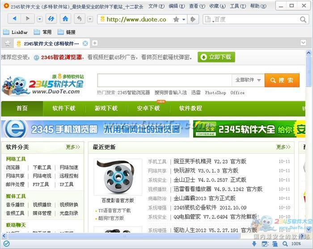Click the magnifier icon in Baidu search
Screen dimensions: 313x249
[303, 19]
